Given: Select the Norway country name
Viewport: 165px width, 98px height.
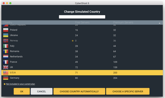Looking at the screenshot, I should [14, 41].
